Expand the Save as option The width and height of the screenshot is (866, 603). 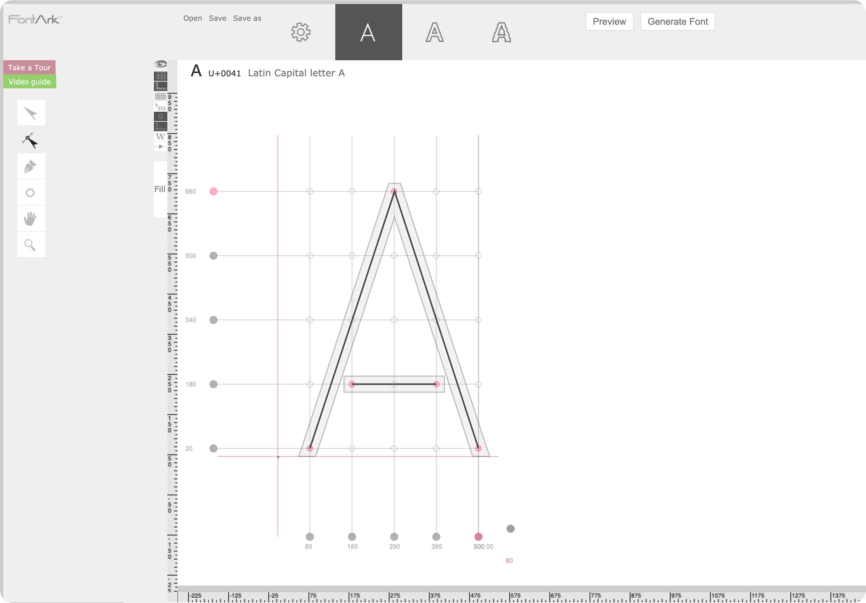coord(247,18)
